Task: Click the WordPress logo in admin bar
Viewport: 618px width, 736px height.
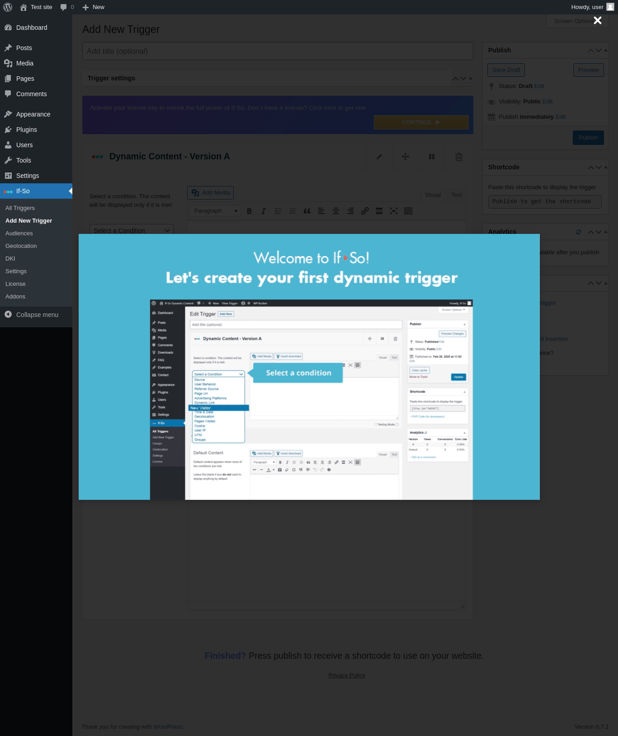Action: [x=8, y=7]
